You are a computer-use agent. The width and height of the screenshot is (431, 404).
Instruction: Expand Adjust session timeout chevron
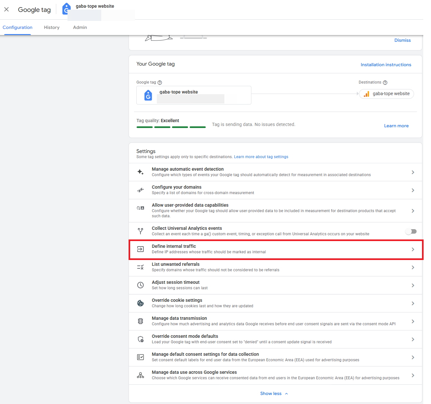click(413, 285)
